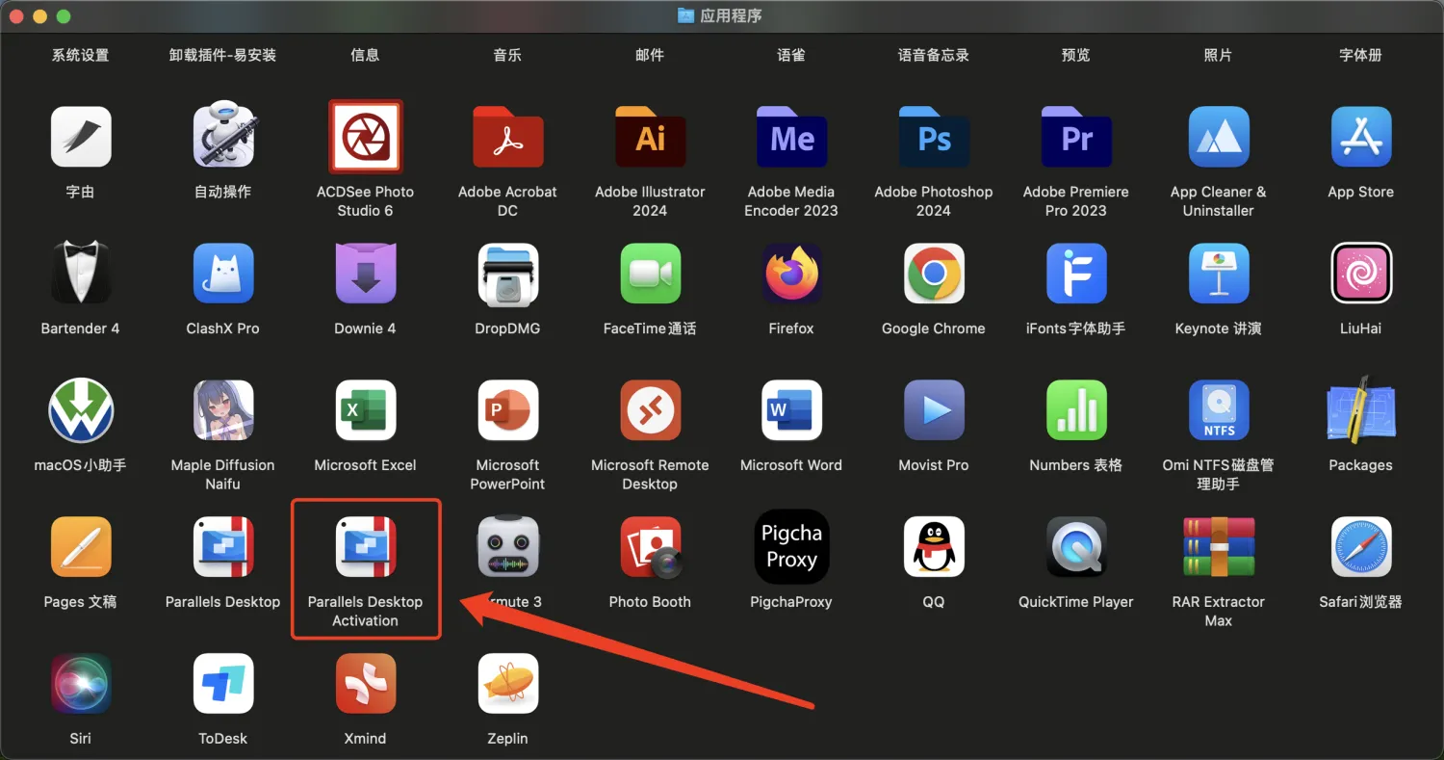Image resolution: width=1444 pixels, height=760 pixels.
Task: Select the QQ penguin icon
Action: pos(934,547)
